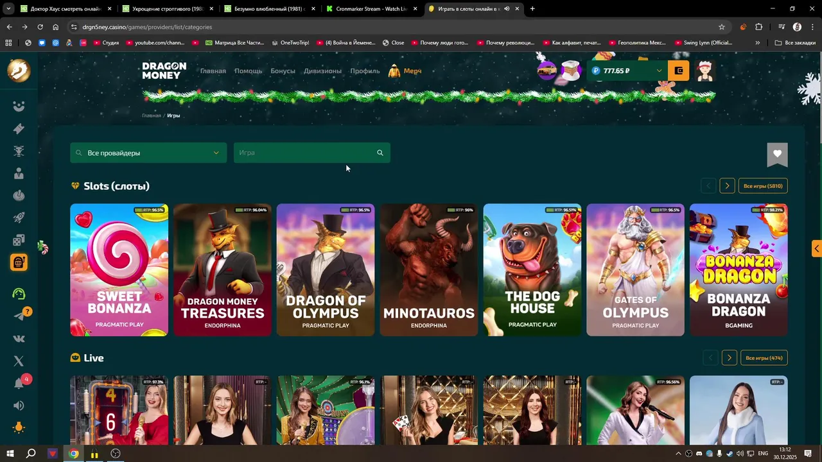
Task: Open the Бонусы menu item
Action: [x=283, y=71]
